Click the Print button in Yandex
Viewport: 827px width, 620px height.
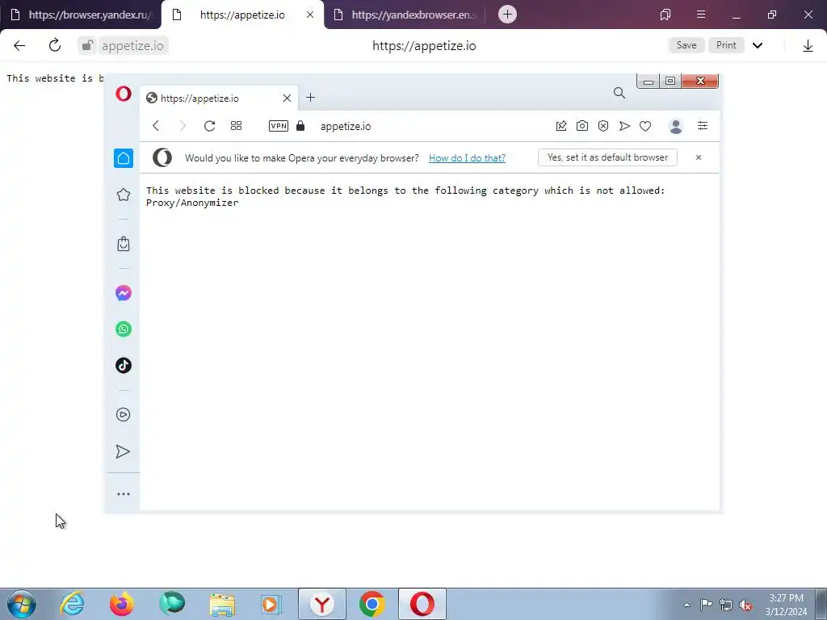click(726, 45)
